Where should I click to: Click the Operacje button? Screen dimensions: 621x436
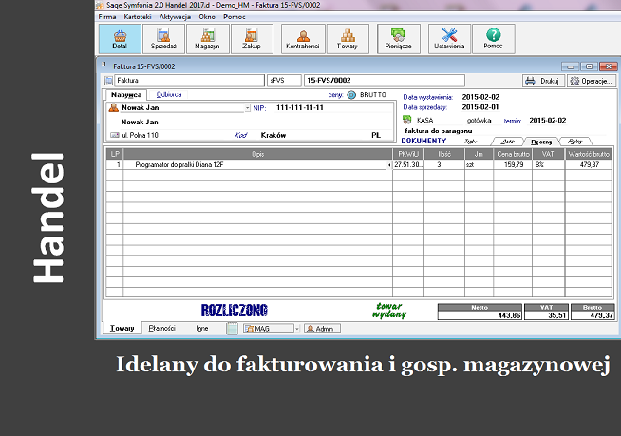pyautogui.click(x=592, y=81)
